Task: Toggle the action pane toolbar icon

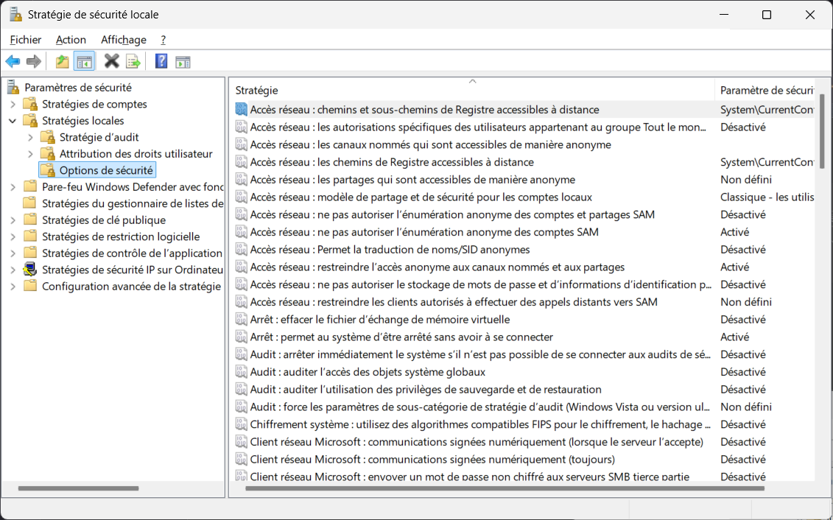Action: pyautogui.click(x=183, y=62)
